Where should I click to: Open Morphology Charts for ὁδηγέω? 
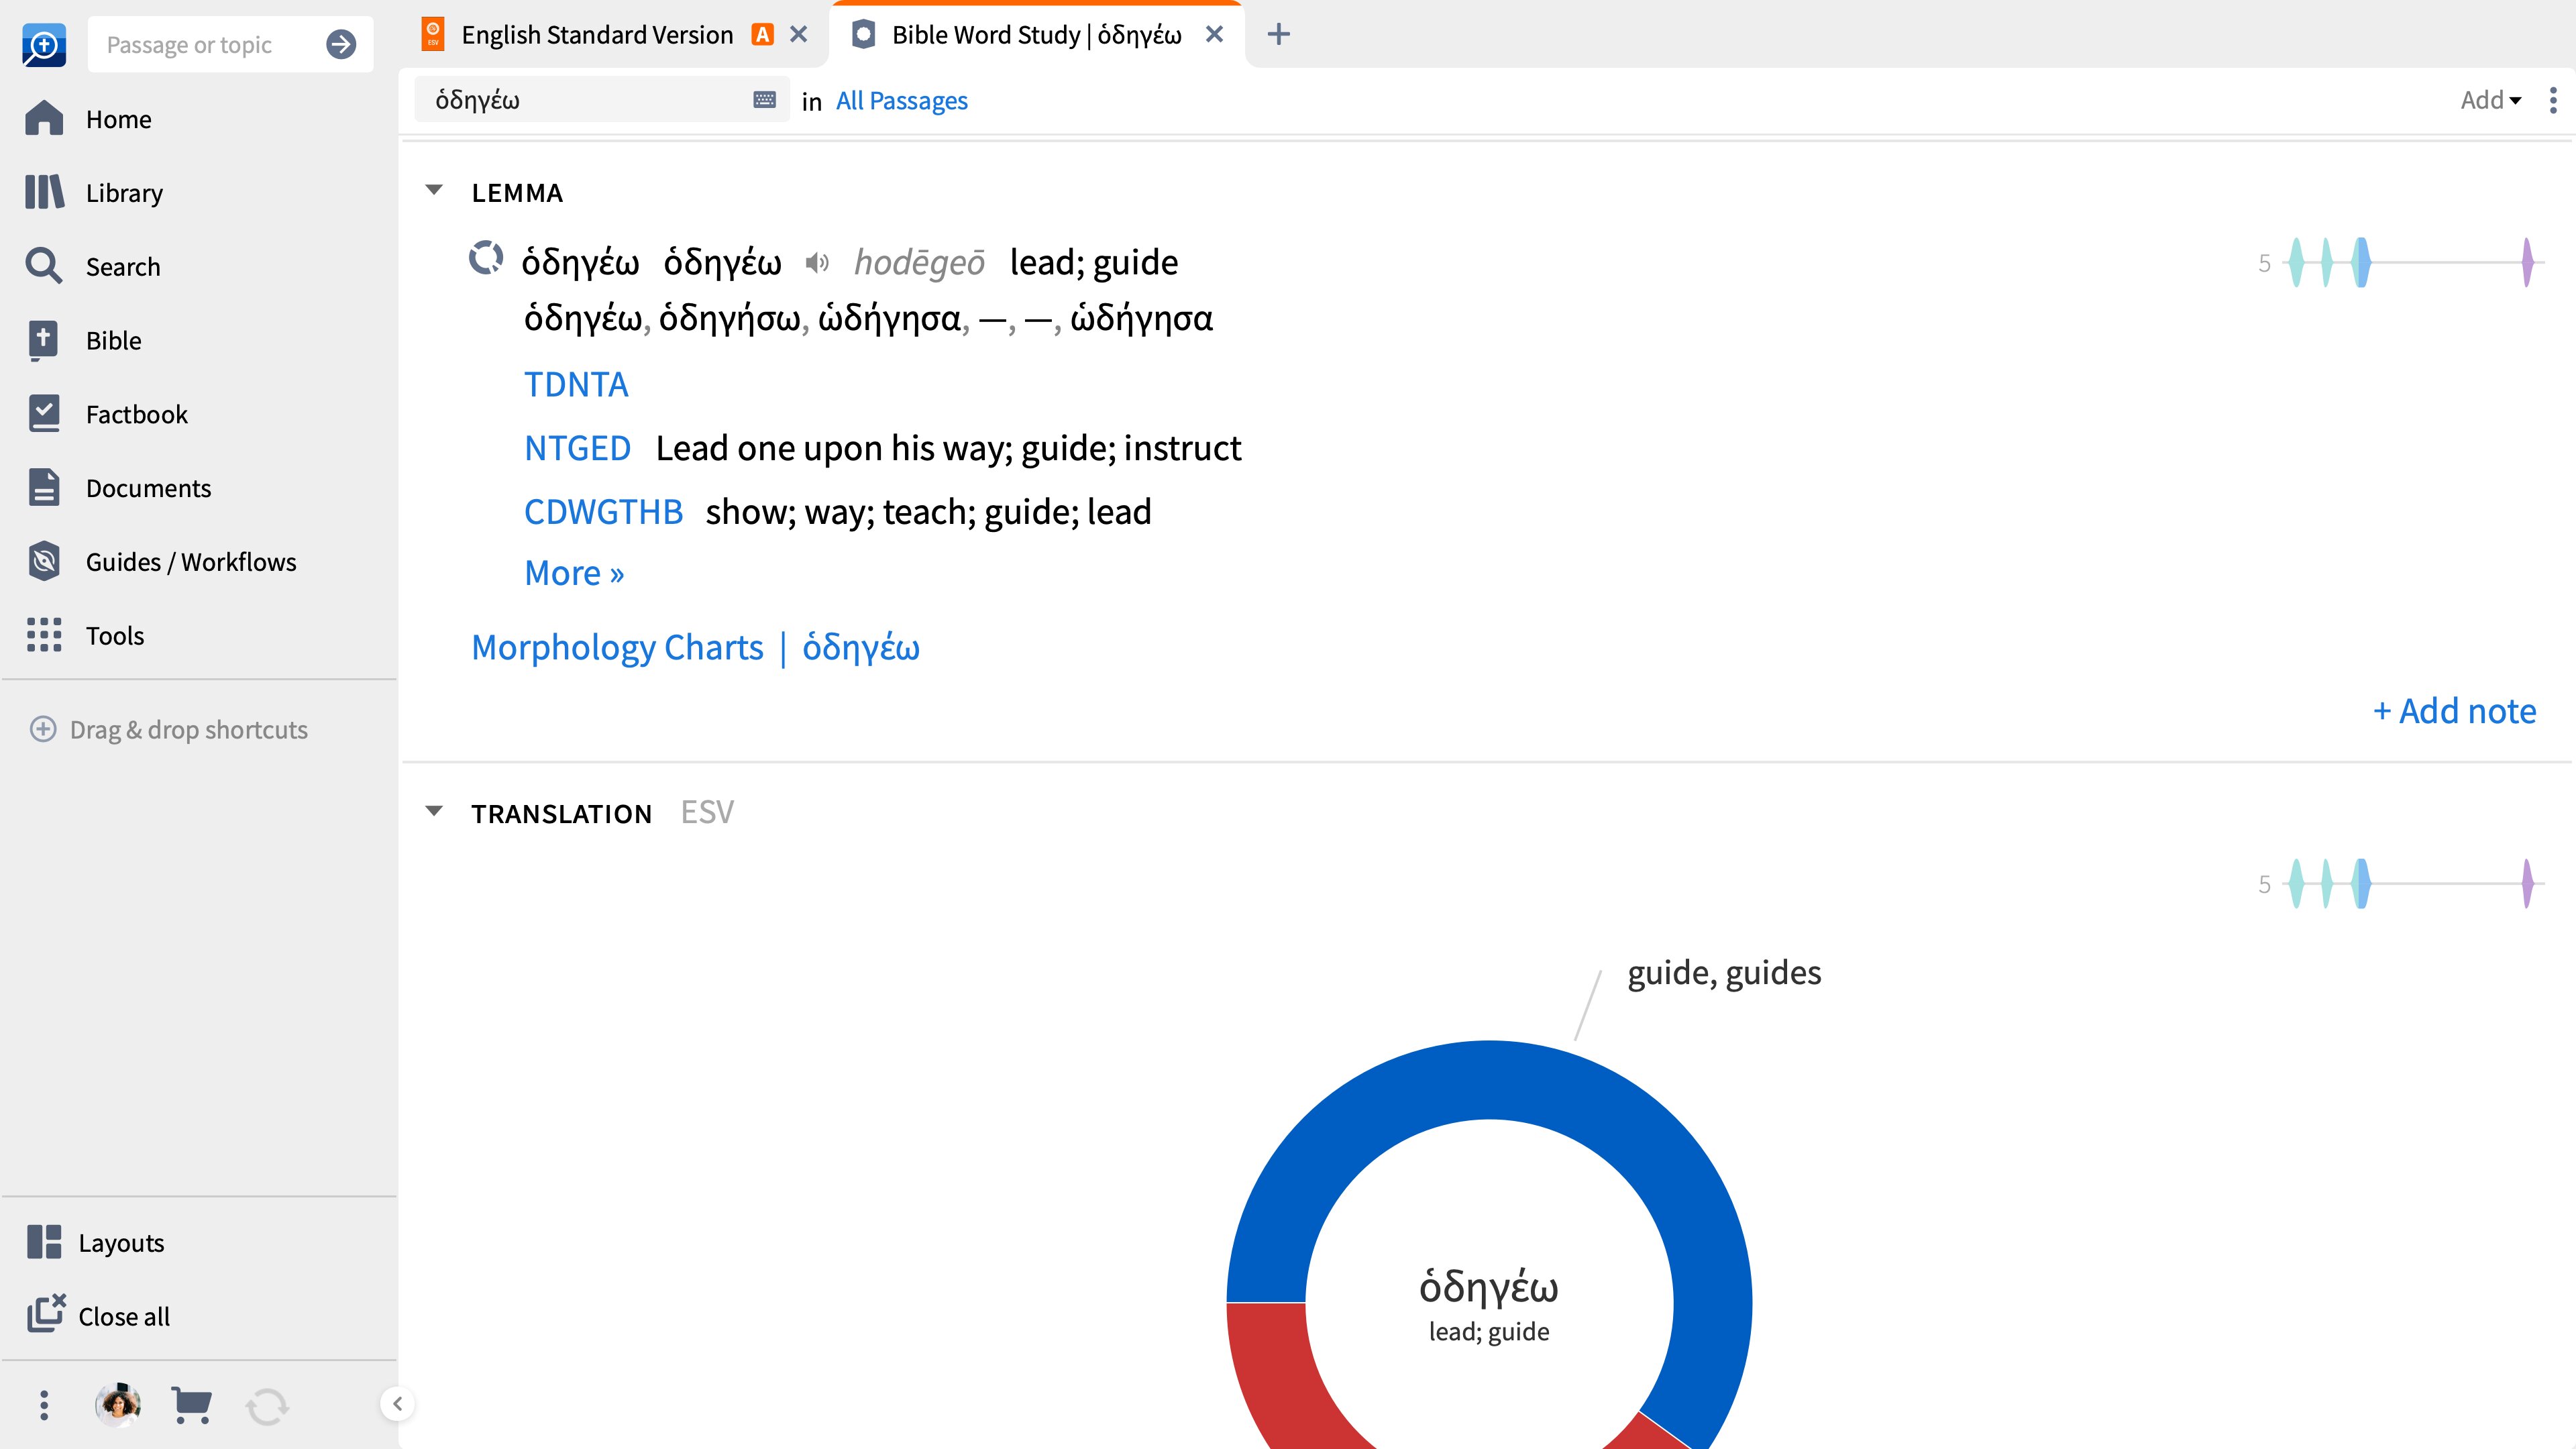pos(695,648)
